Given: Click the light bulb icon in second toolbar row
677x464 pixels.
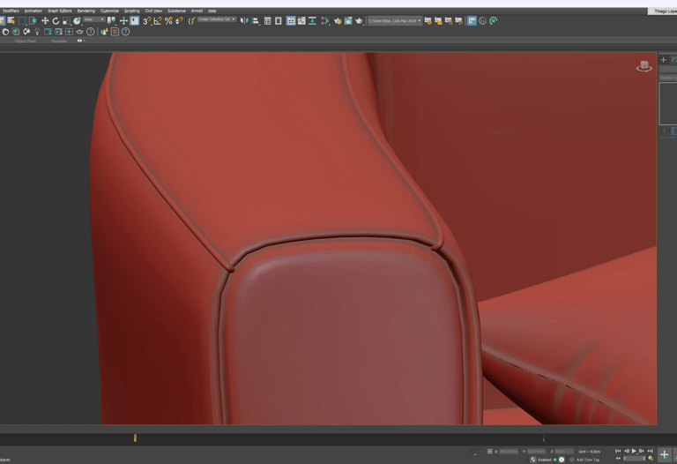Looking at the screenshot, I should tap(37, 32).
